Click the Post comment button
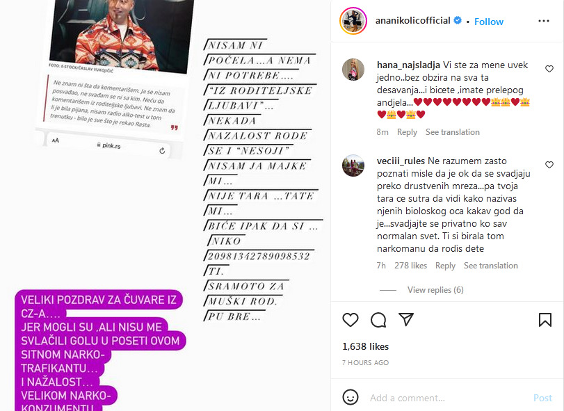 point(542,398)
